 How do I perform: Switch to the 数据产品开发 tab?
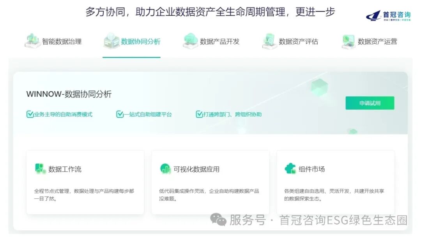point(211,41)
